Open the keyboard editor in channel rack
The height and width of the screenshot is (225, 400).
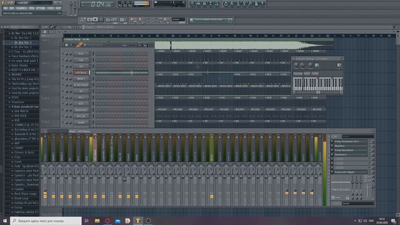tap(146, 45)
